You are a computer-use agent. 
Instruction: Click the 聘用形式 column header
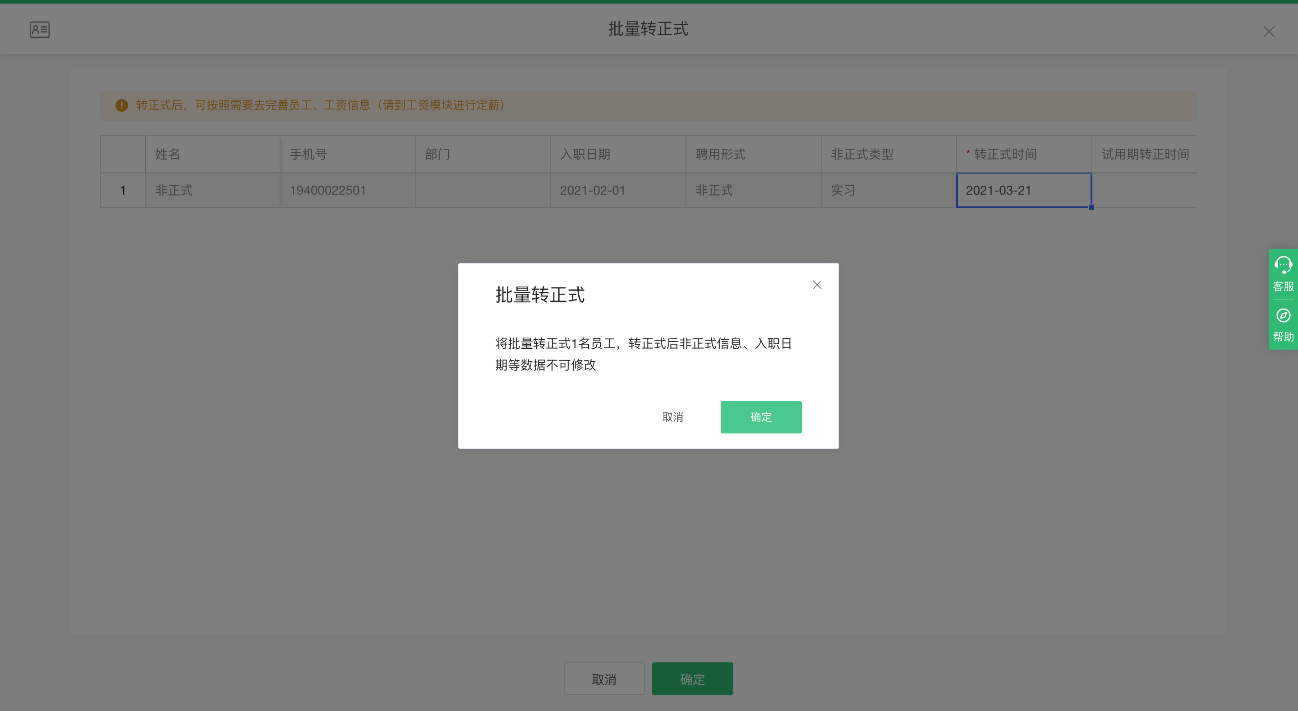point(753,154)
